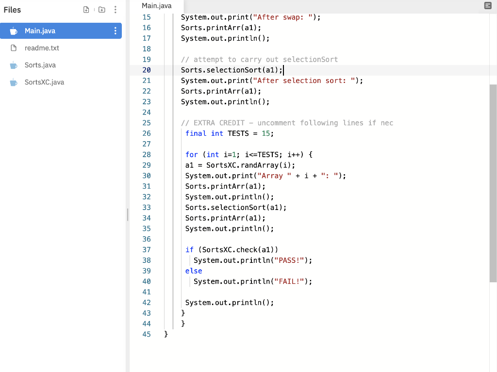Click the SortsXC.java coffee cup icon
Image resolution: width=497 pixels, height=372 pixels.
(13, 82)
